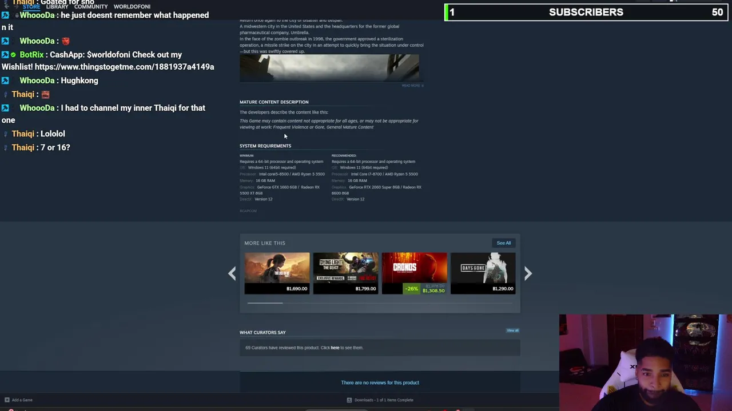Click the Downloads icon in the bottom bar
The width and height of the screenshot is (732, 411).
[x=349, y=400]
